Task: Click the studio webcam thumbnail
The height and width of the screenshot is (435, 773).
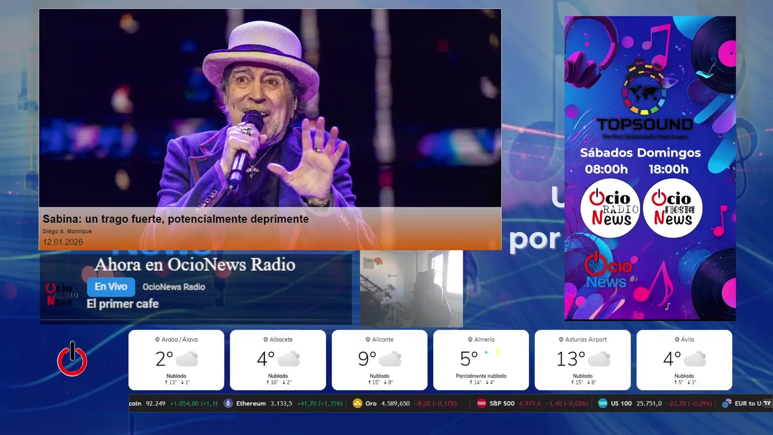Action: 411,289
